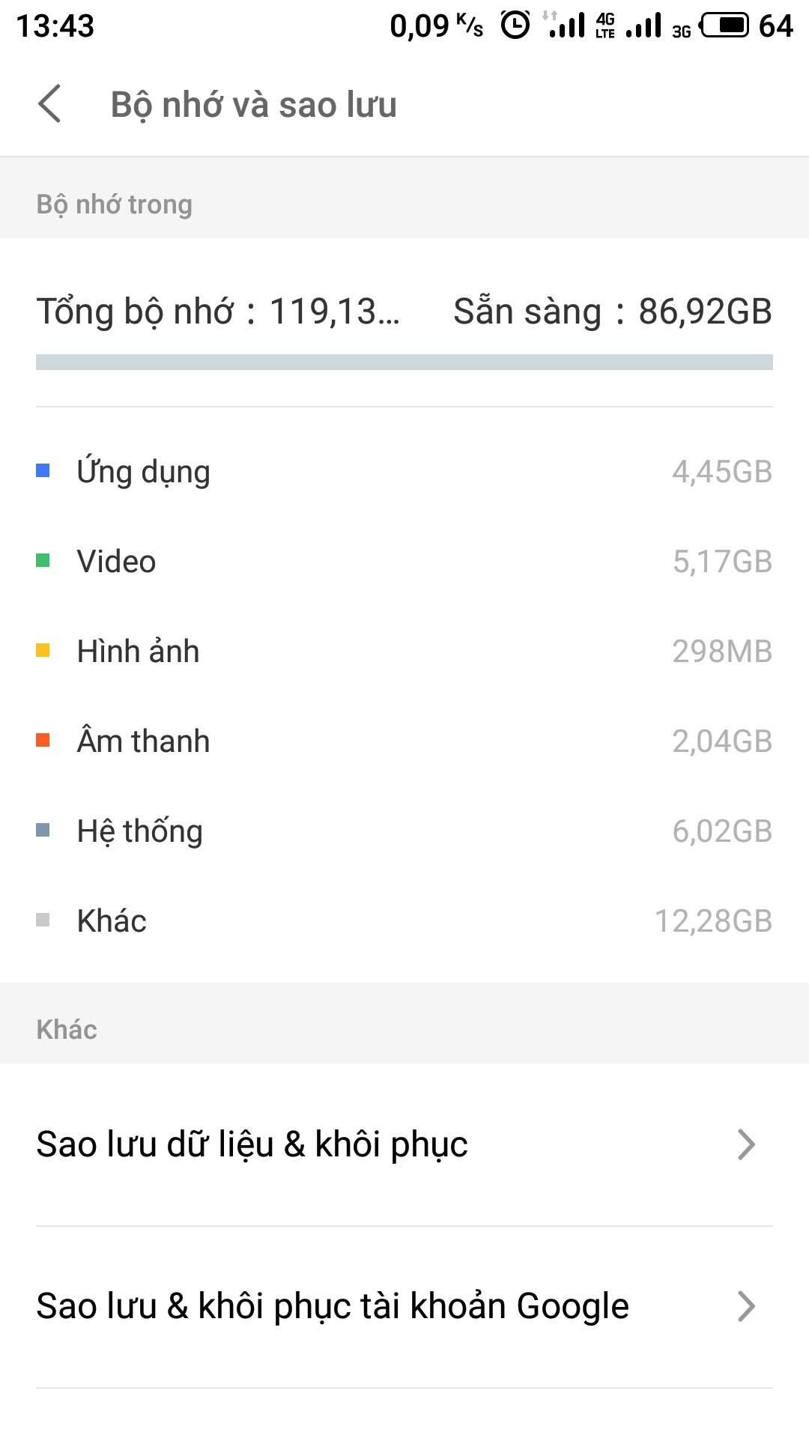Open the Ứng dụng storage entry

pos(404,472)
